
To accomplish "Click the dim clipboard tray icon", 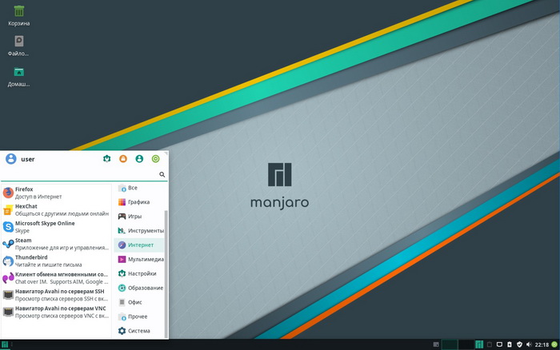I will pyautogui.click(x=490, y=344).
